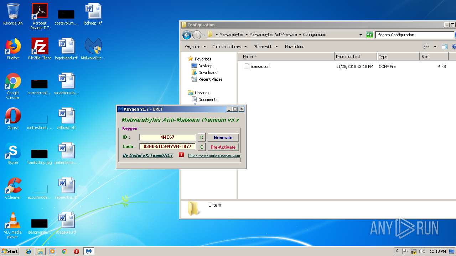Toggle the preview pane button
Viewport: 456px width, 256px height.
click(444, 47)
